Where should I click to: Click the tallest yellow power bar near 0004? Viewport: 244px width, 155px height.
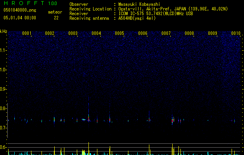click(x=88, y=148)
